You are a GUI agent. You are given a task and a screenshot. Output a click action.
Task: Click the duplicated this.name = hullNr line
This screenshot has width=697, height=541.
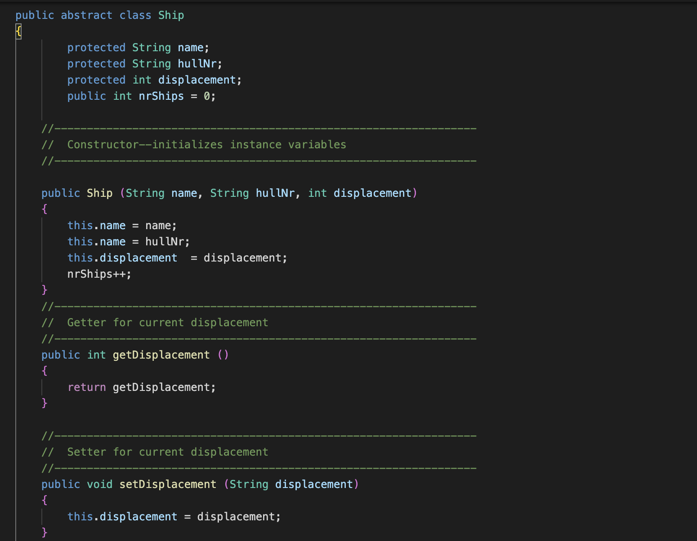coord(128,241)
